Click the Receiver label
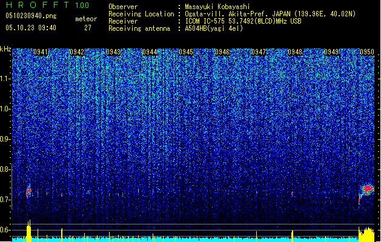The width and height of the screenshot is (381, 242). pyautogui.click(x=123, y=21)
